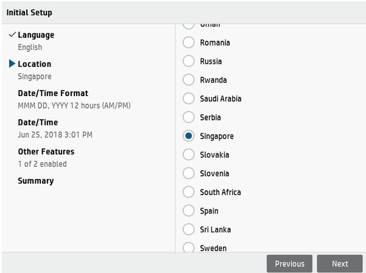
Task: Select the Russia radio button
Action: tap(189, 61)
